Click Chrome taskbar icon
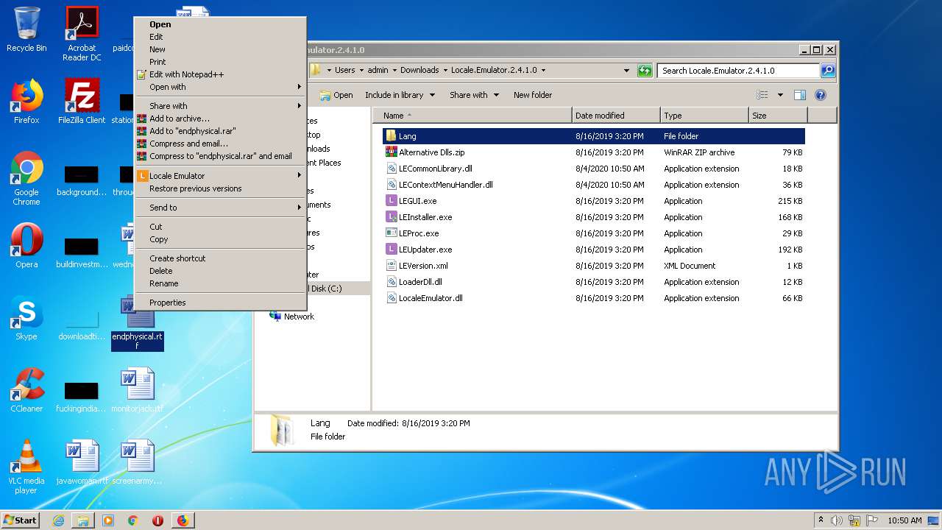This screenshot has width=942, height=530. coord(133,520)
